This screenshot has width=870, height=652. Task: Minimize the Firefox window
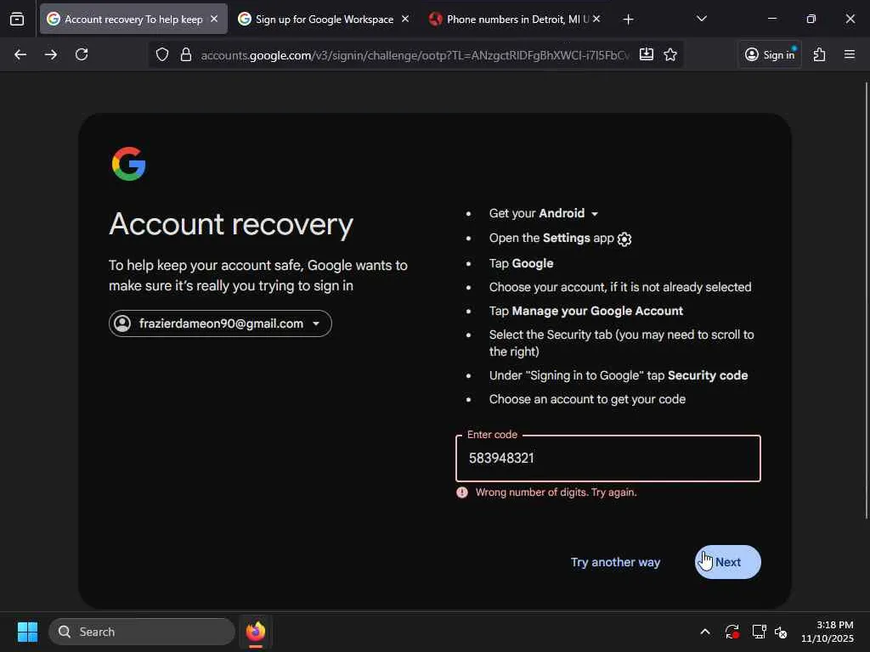coord(771,19)
